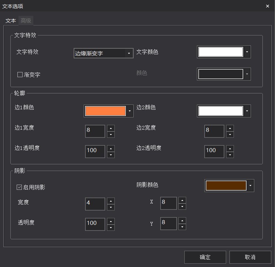Viewport: 275px width, 267px height.
Task: Uncheck the 启用阴影 checkbox
Action: [20, 187]
